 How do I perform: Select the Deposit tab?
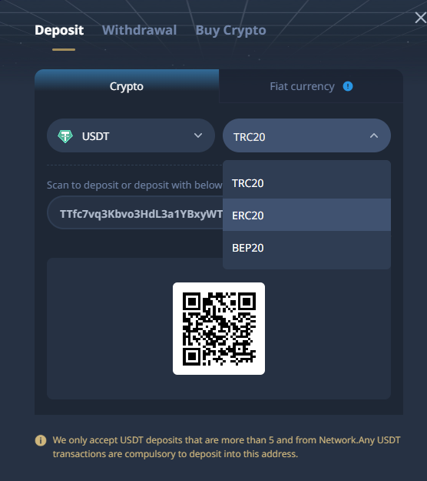point(59,30)
